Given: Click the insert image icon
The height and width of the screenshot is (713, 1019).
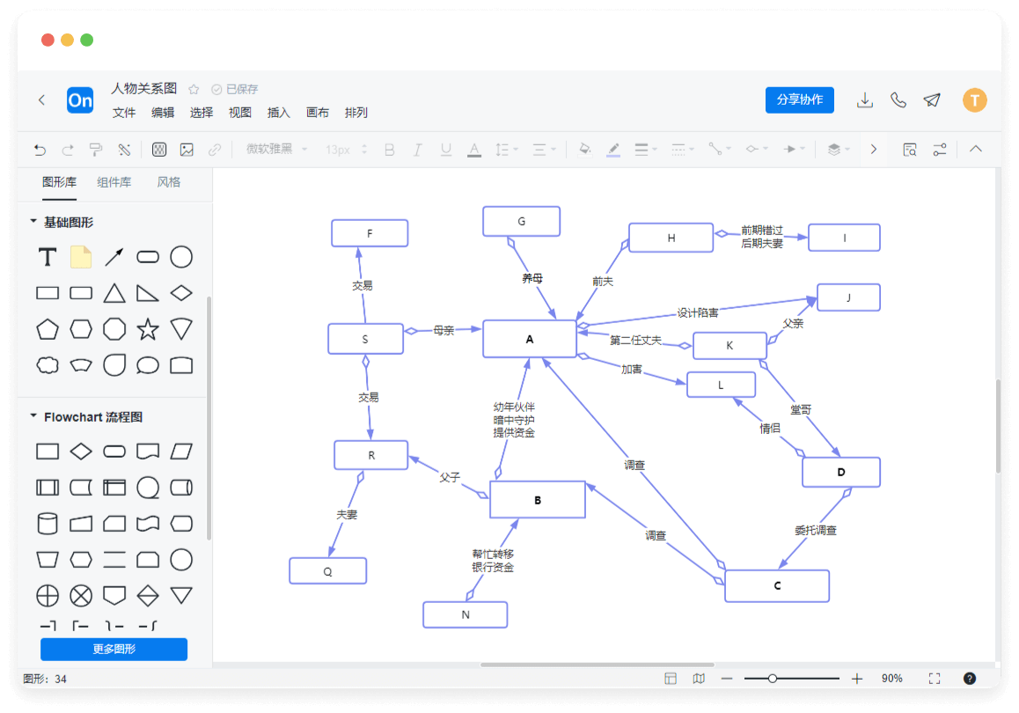Looking at the screenshot, I should [187, 150].
